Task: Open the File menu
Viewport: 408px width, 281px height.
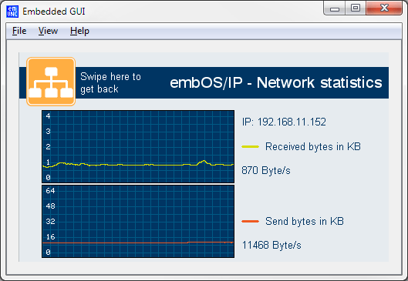Action: pyautogui.click(x=19, y=31)
